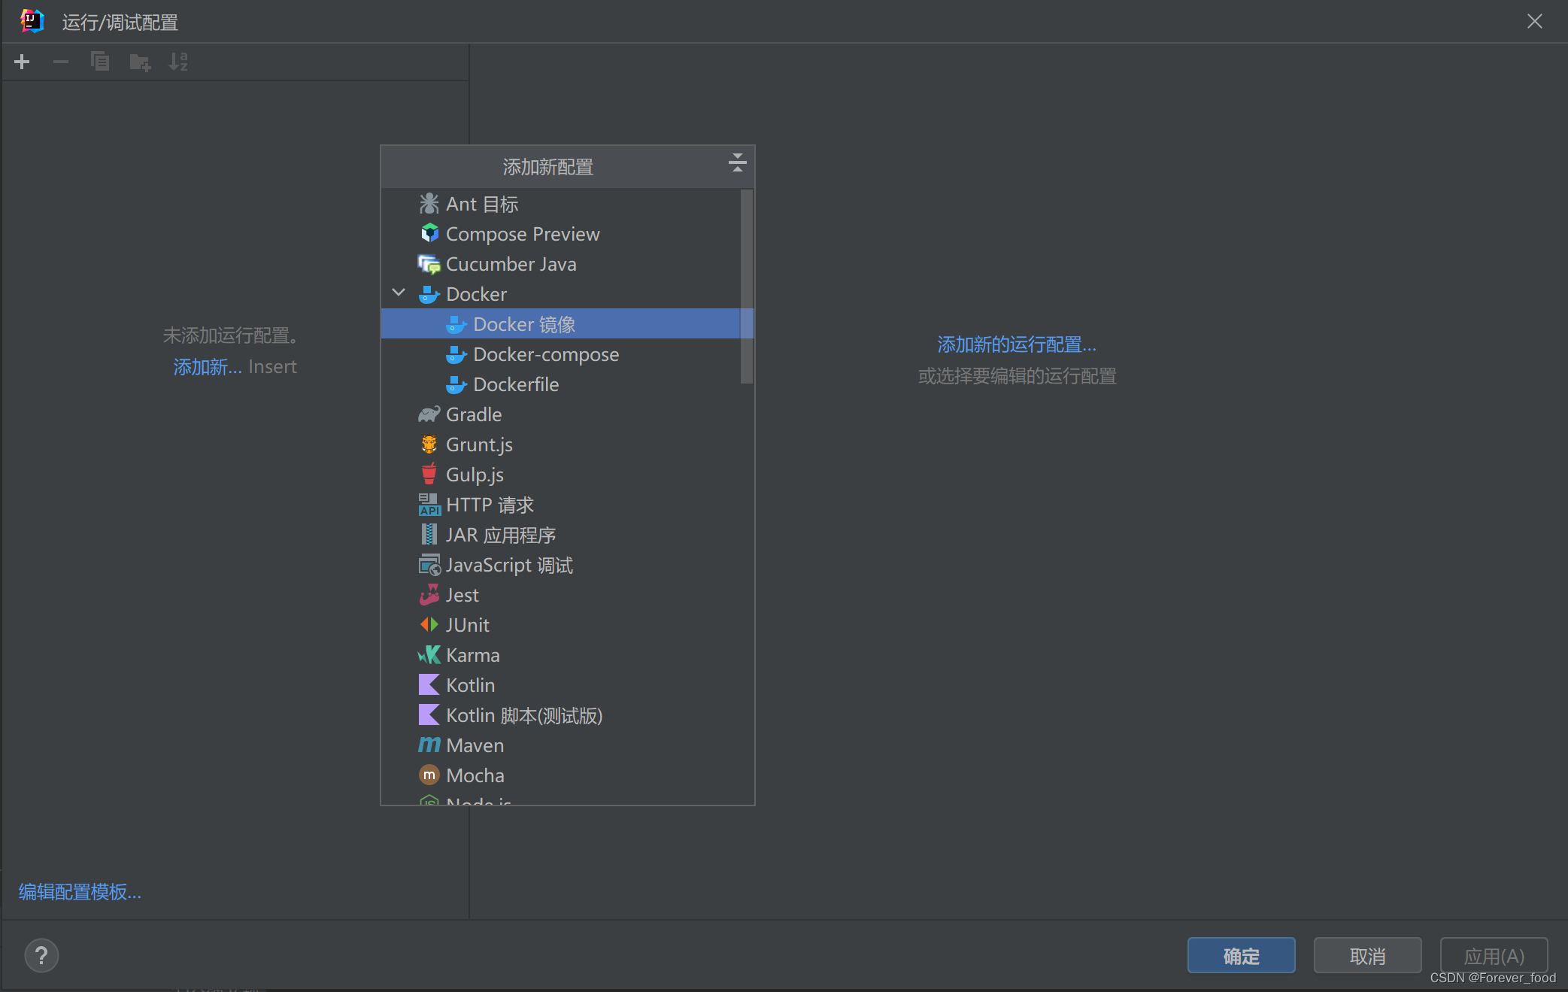Click the JavaScript 调试 icon
The image size is (1568, 992).
point(429,565)
